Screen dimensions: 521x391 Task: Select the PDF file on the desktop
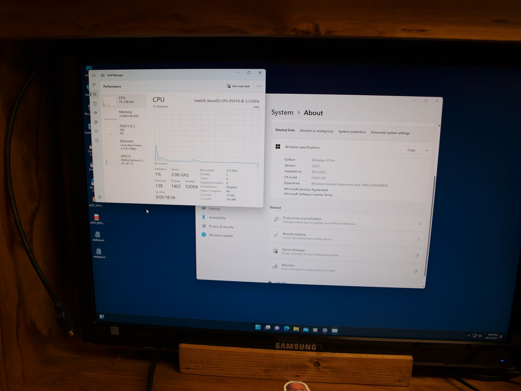point(96,219)
